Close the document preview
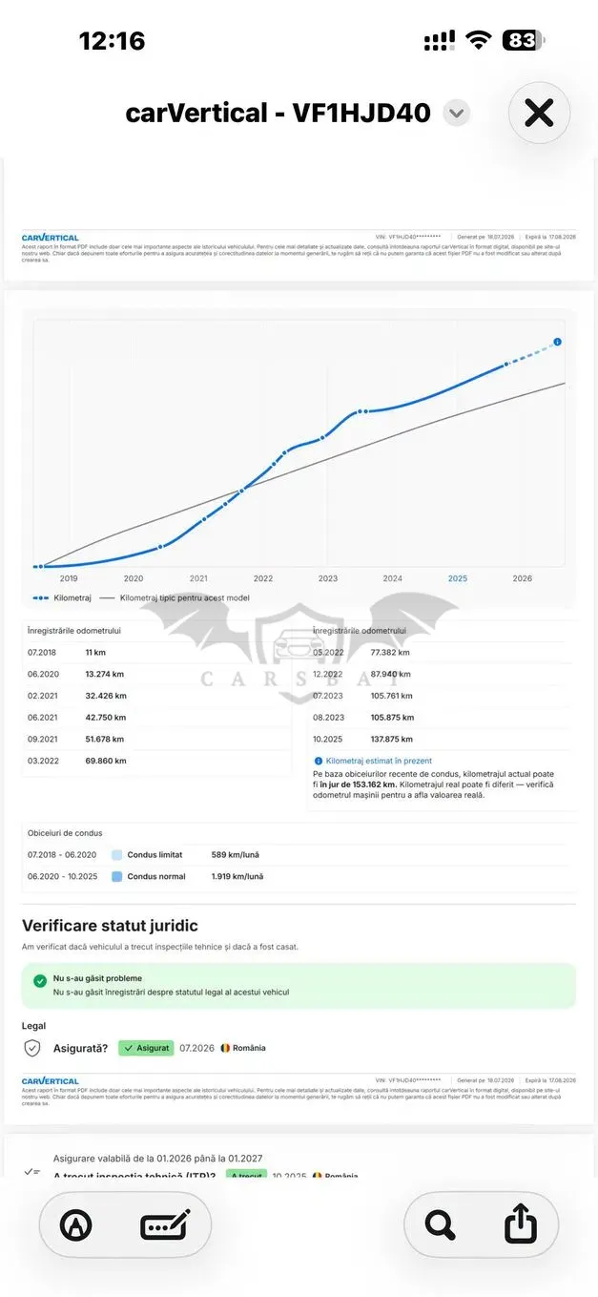 pos(539,114)
